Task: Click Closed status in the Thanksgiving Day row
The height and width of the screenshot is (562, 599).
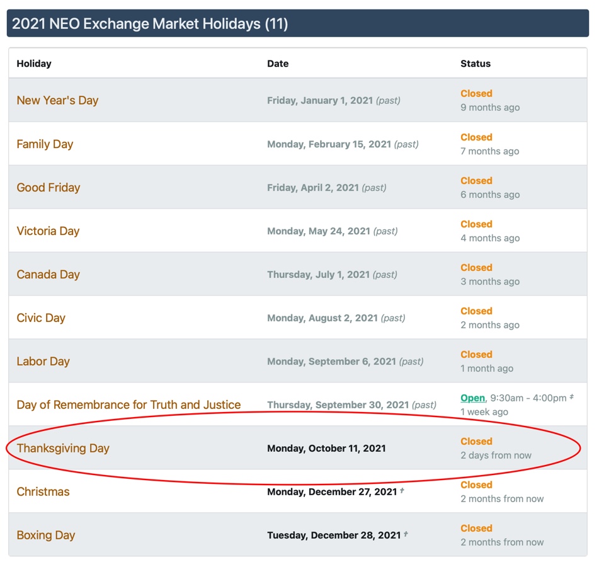Action: click(476, 441)
